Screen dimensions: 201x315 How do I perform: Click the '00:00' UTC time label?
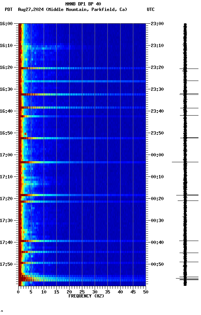coord(157,155)
